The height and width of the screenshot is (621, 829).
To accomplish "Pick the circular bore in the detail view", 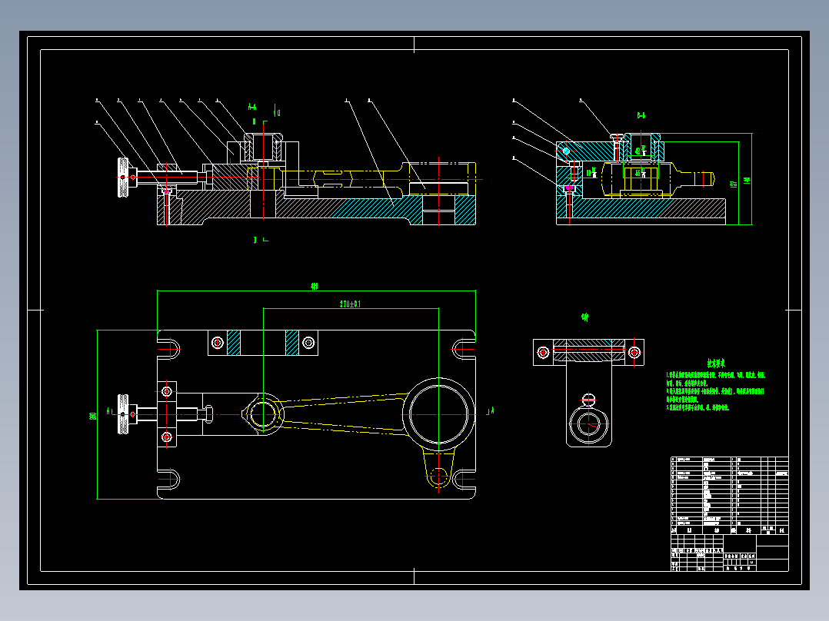I will [x=588, y=424].
